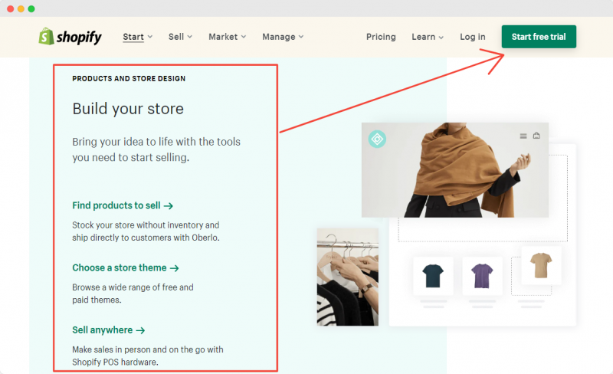Go to the Pricing page

(381, 37)
